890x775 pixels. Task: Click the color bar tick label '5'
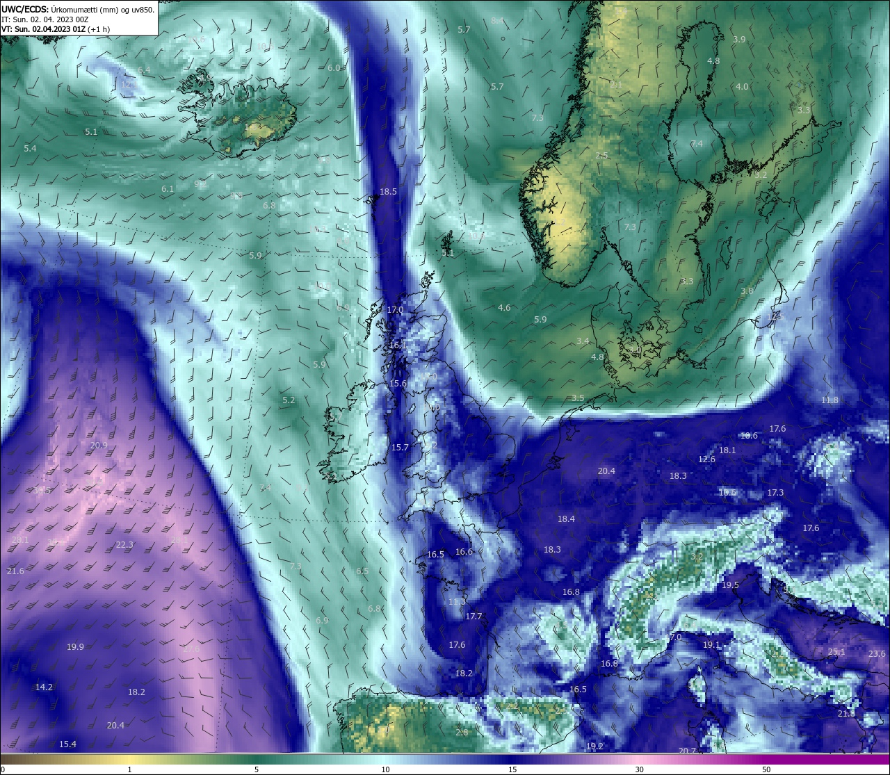[257, 769]
